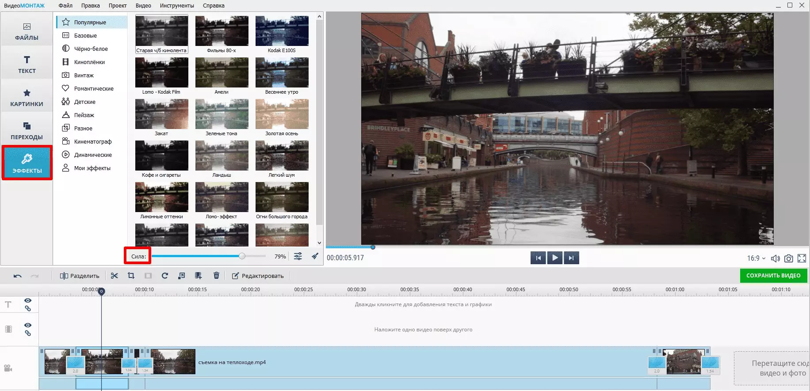810x391 pixels.
Task: Open the 16:9 aspect ratio dropdown
Action: pyautogui.click(x=756, y=258)
